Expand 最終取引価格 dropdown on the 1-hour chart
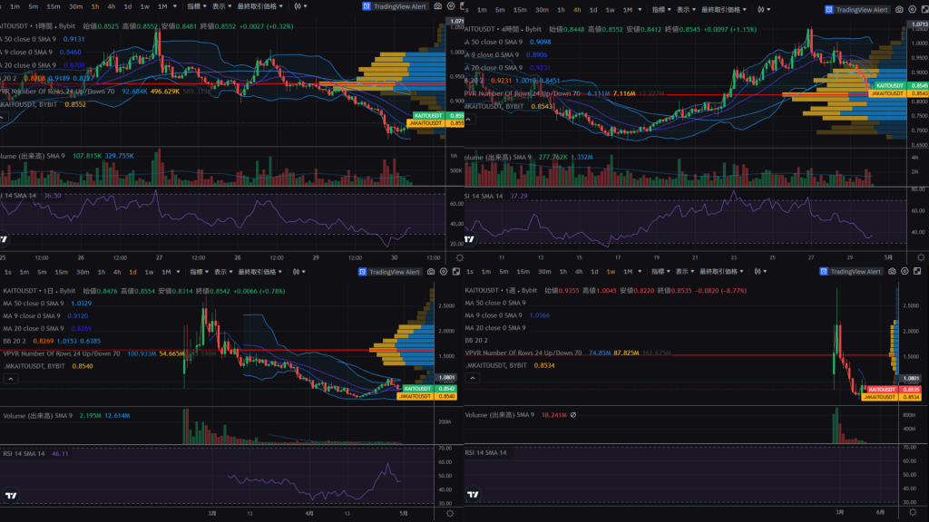Screen dimensions: 929x522 pos(260,6)
